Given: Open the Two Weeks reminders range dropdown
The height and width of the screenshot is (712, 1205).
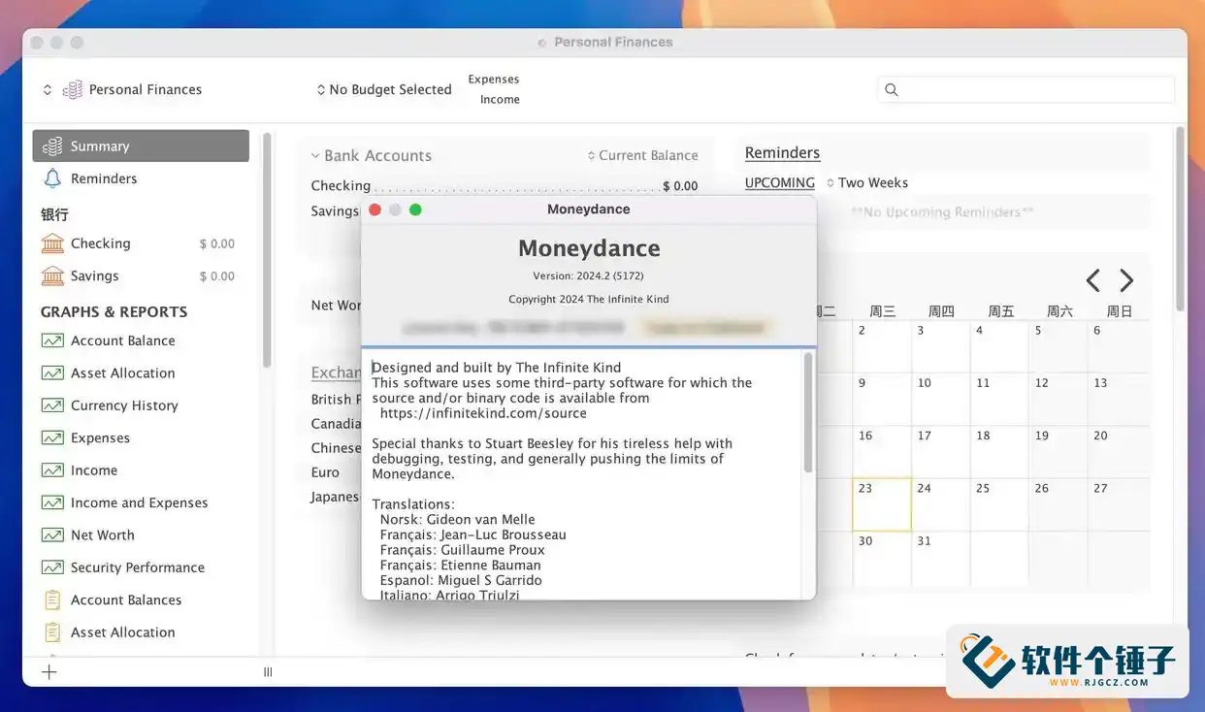Looking at the screenshot, I should point(867,182).
